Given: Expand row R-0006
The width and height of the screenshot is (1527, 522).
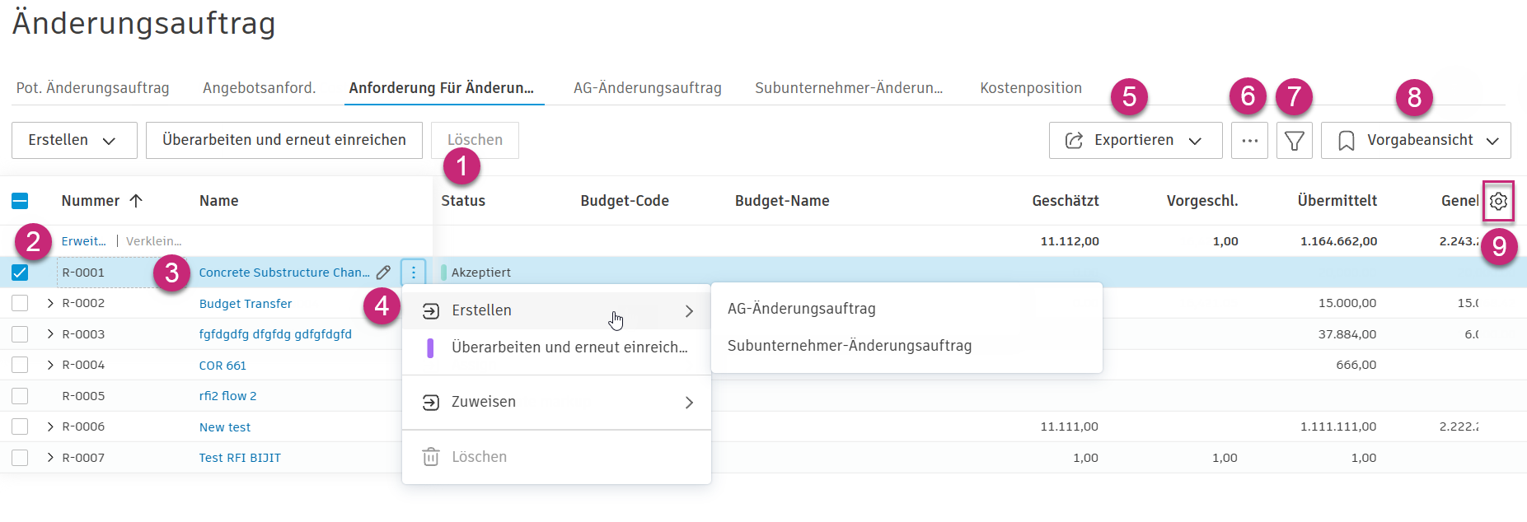Looking at the screenshot, I should (50, 426).
